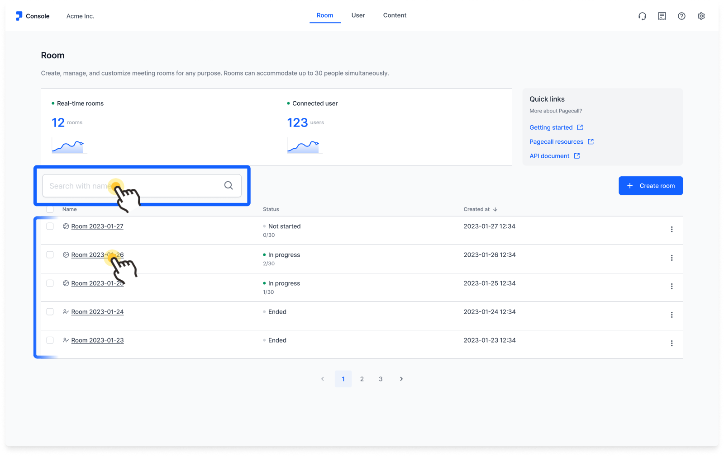Click the user icon beside Room 2023-01-23

tap(66, 340)
